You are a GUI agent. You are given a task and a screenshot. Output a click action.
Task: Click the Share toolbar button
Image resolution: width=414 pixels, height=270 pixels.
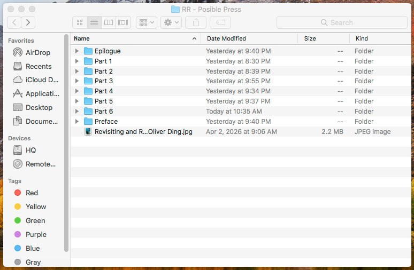(196, 22)
